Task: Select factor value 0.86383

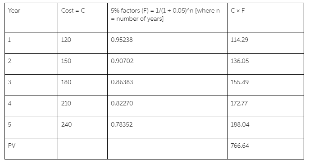Action: 122,82
